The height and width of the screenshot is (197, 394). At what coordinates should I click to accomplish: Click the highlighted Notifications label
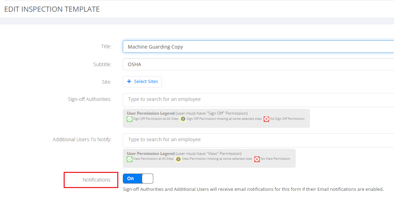pyautogui.click(x=97, y=180)
